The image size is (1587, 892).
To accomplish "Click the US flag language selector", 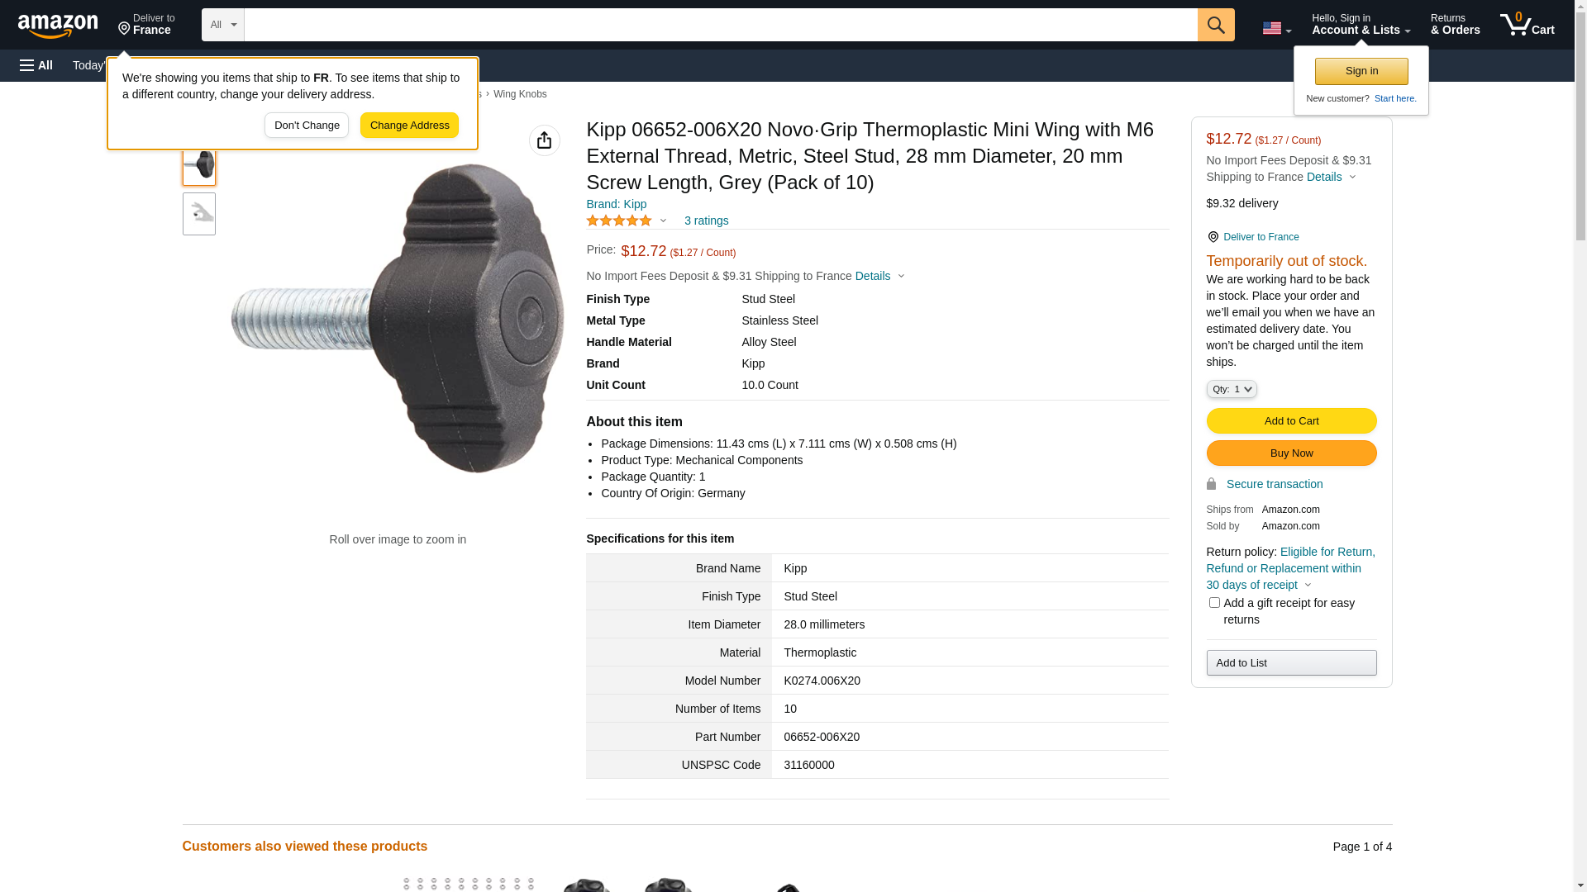I will point(1276,28).
